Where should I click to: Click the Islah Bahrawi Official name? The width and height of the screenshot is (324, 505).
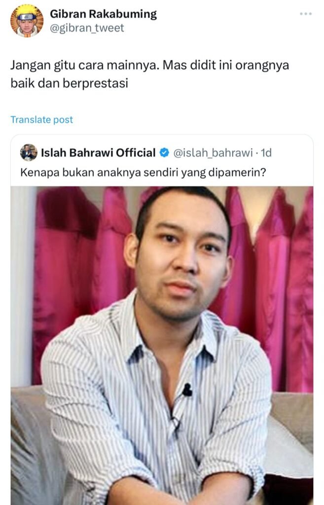point(98,153)
